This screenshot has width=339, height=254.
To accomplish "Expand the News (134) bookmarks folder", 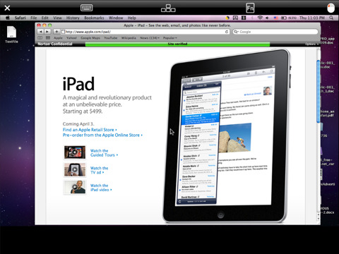I will [x=150, y=38].
